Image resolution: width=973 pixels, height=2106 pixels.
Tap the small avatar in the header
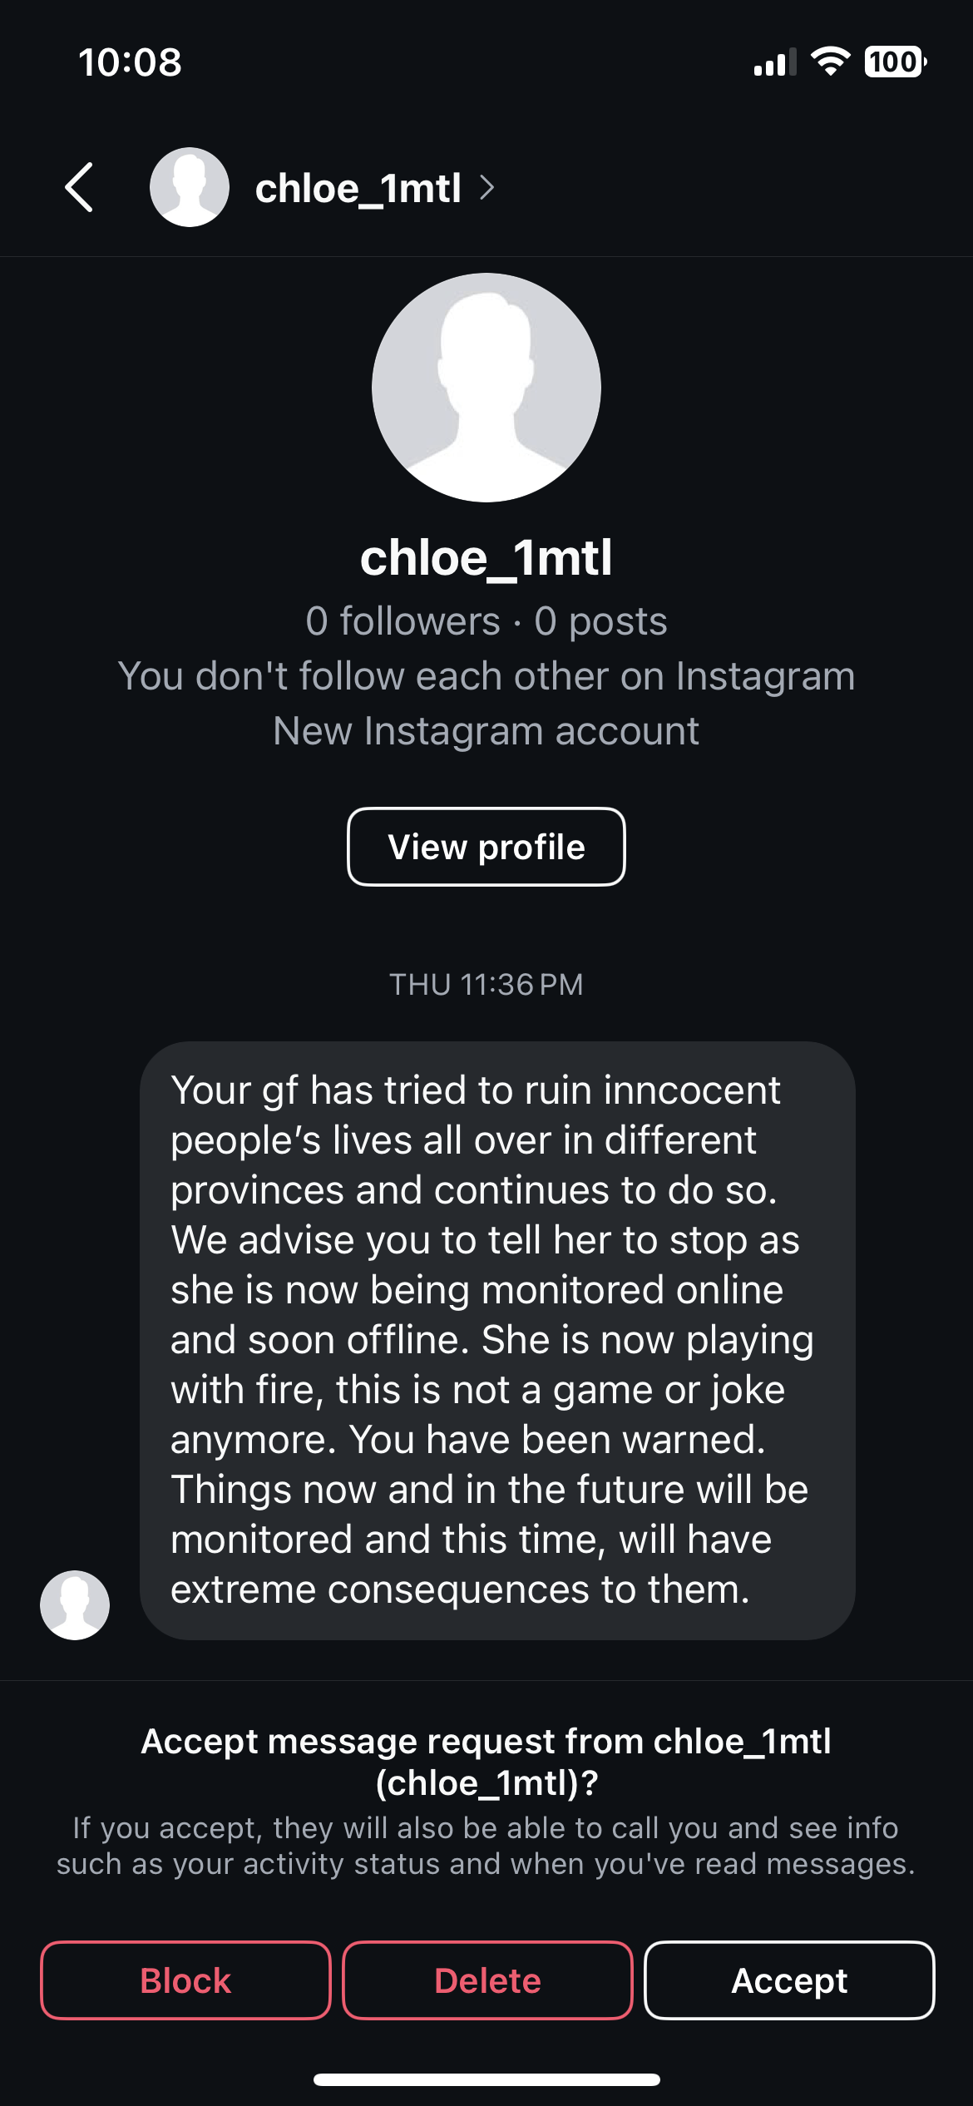point(190,187)
